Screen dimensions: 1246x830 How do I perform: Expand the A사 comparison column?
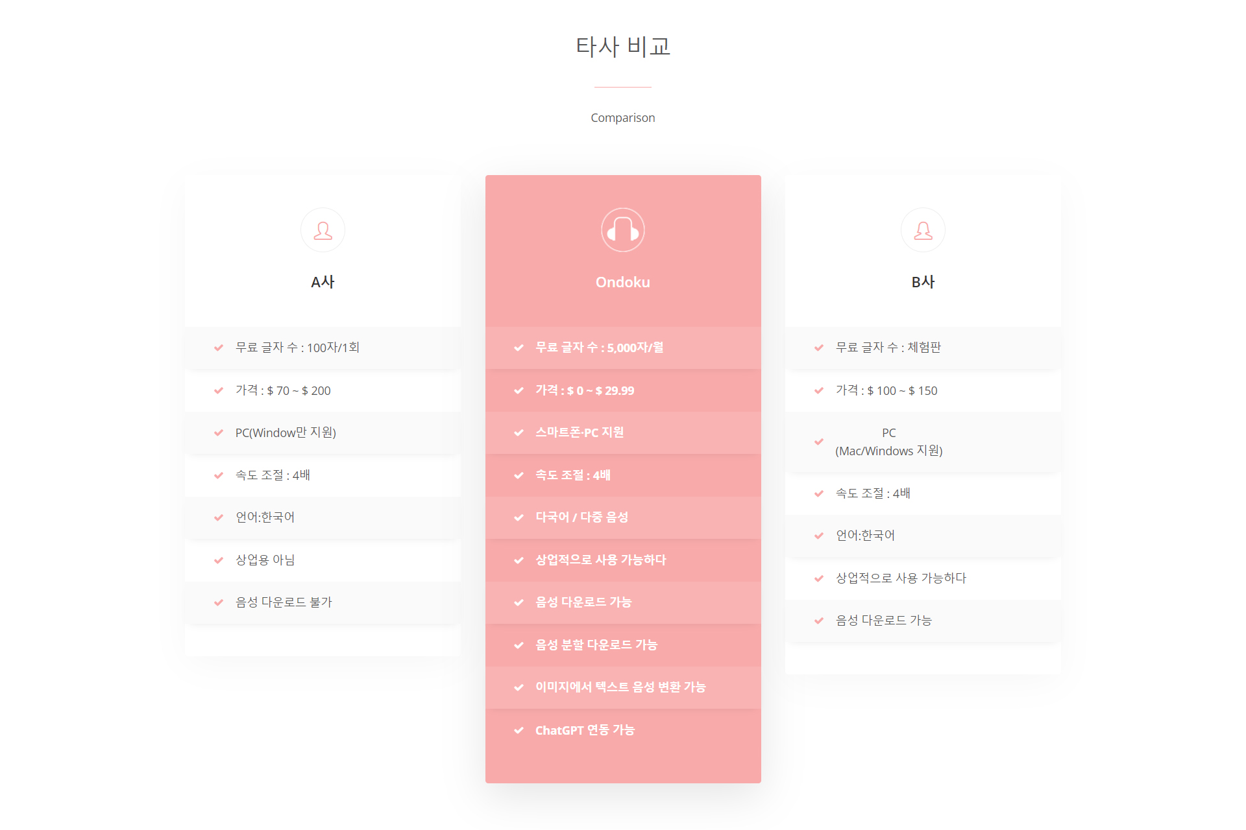323,415
